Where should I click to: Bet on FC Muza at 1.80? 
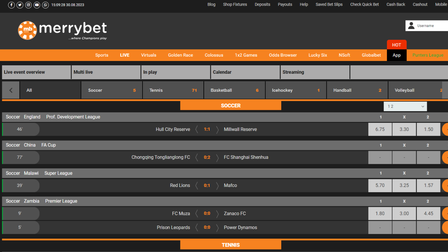tap(380, 213)
